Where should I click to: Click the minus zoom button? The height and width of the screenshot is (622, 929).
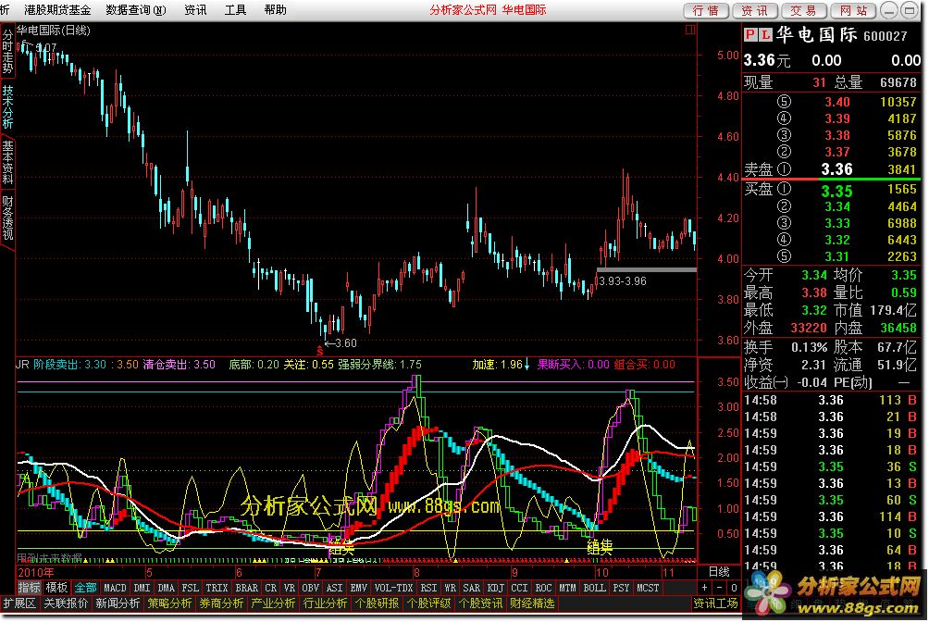point(719,588)
